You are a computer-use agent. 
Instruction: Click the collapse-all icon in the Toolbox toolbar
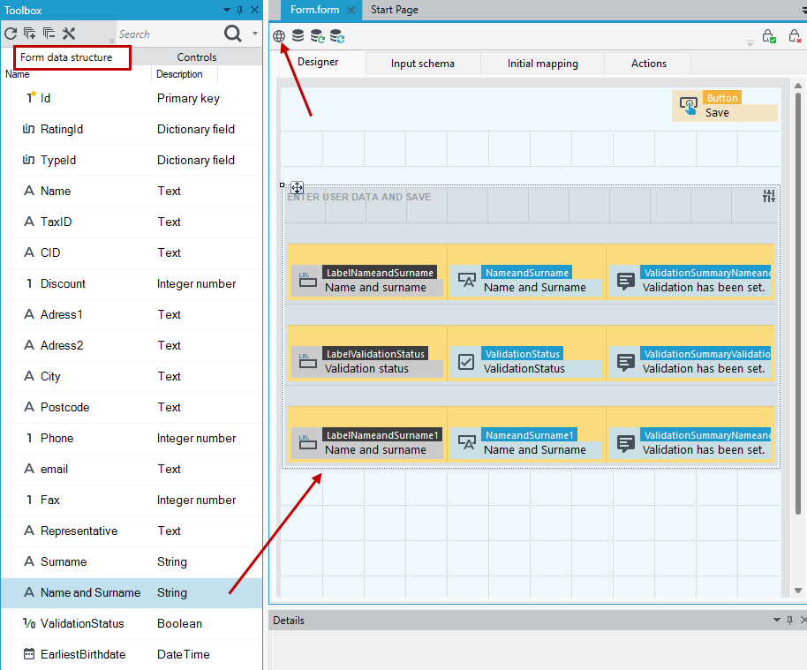[x=49, y=34]
